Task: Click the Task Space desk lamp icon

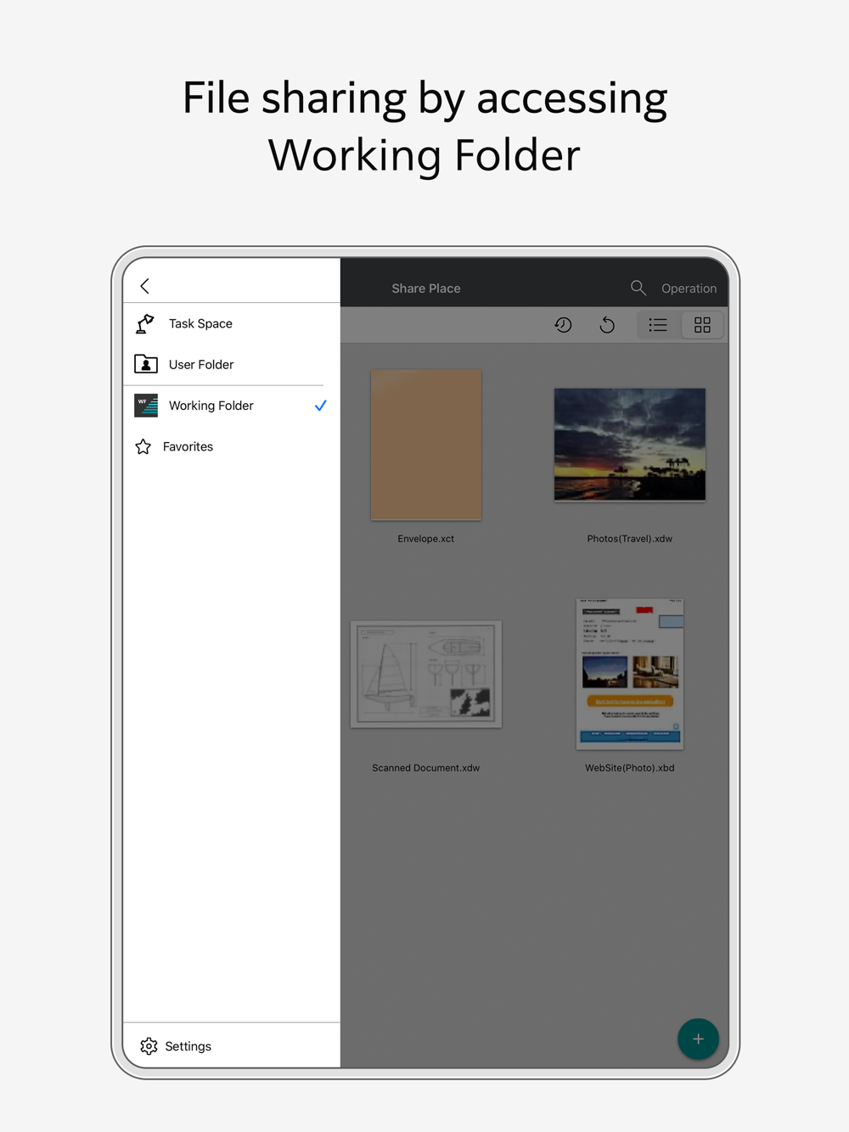Action: point(145,323)
